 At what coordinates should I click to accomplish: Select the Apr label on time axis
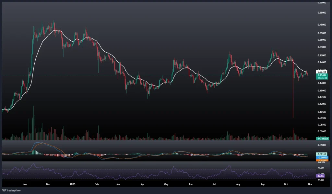tap(143, 184)
